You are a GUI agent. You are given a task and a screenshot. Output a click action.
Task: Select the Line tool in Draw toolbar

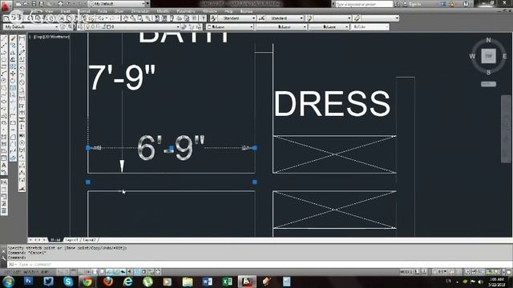(4, 39)
